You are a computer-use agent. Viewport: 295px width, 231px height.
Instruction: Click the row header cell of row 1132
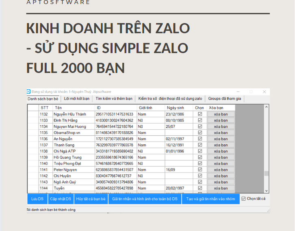[33, 114]
